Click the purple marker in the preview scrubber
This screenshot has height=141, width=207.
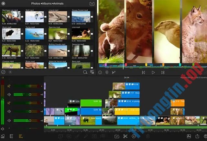(106, 65)
